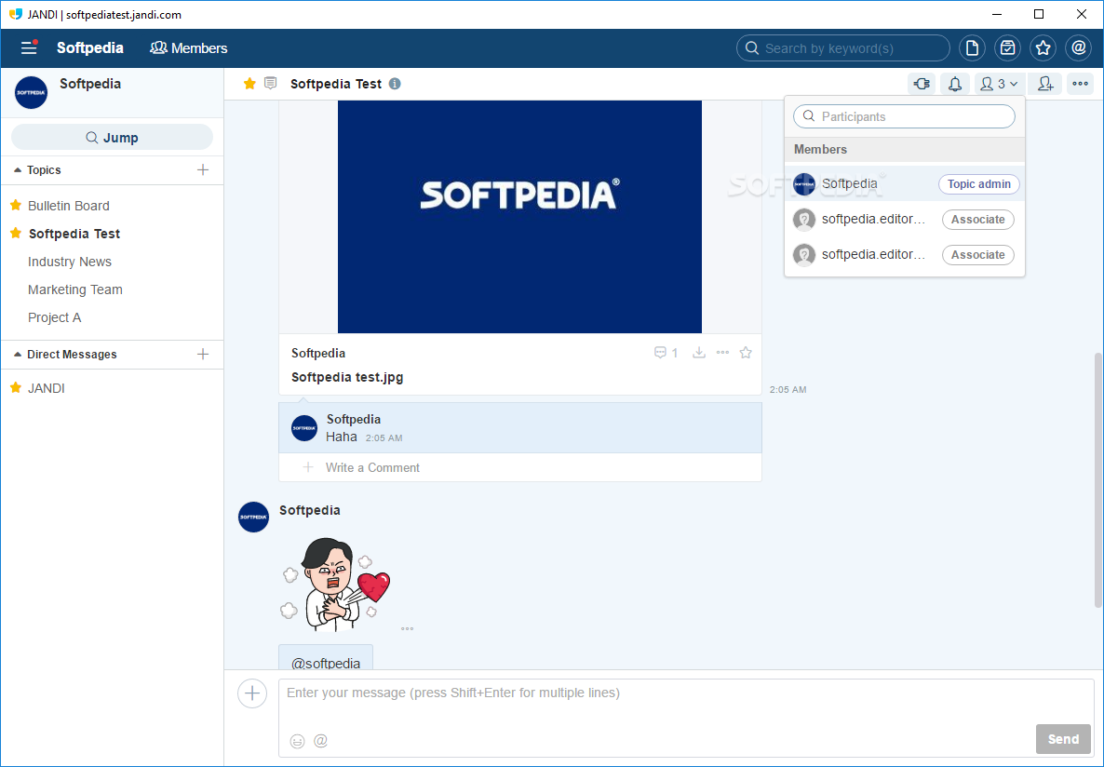The width and height of the screenshot is (1104, 767).
Task: Open sticker message more options dots
Action: click(407, 629)
